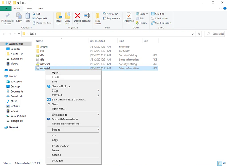Image resolution: width=227 pixels, height=166 pixels.
Task: Switch to the View ribbon tab
Action: (x=41, y=8)
